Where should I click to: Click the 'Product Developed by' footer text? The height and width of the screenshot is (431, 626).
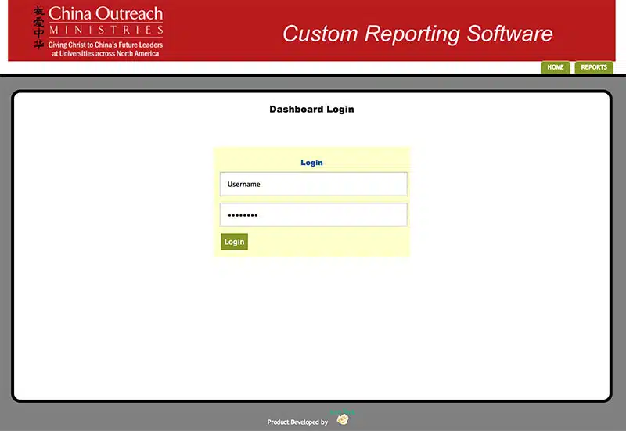pyautogui.click(x=297, y=422)
